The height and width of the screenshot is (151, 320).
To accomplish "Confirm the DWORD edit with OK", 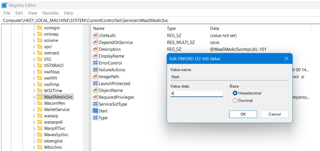I will (x=243, y=114).
